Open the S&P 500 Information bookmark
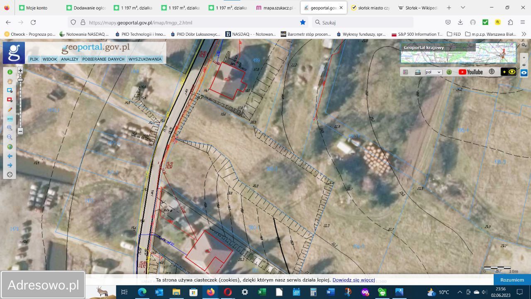Image resolution: width=531 pixels, height=299 pixels. (x=417, y=34)
